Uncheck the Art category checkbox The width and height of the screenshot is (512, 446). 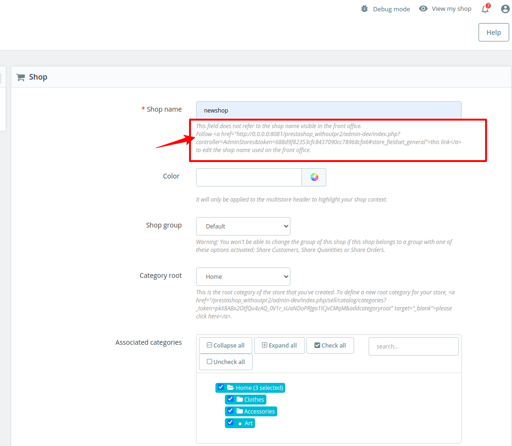(x=230, y=422)
